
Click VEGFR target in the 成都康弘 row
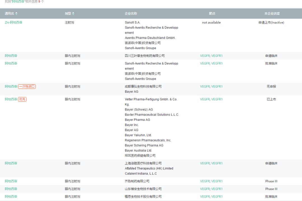[x=205, y=87]
